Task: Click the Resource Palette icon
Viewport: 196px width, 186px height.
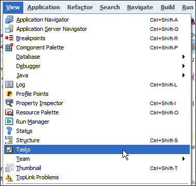Action: click(9, 112)
